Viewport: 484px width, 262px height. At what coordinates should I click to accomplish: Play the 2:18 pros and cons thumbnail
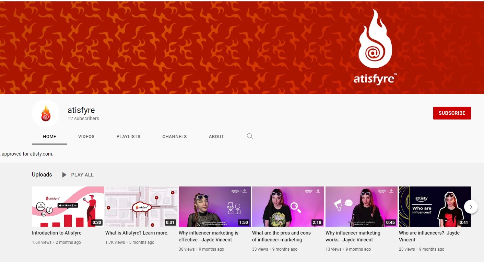288,207
